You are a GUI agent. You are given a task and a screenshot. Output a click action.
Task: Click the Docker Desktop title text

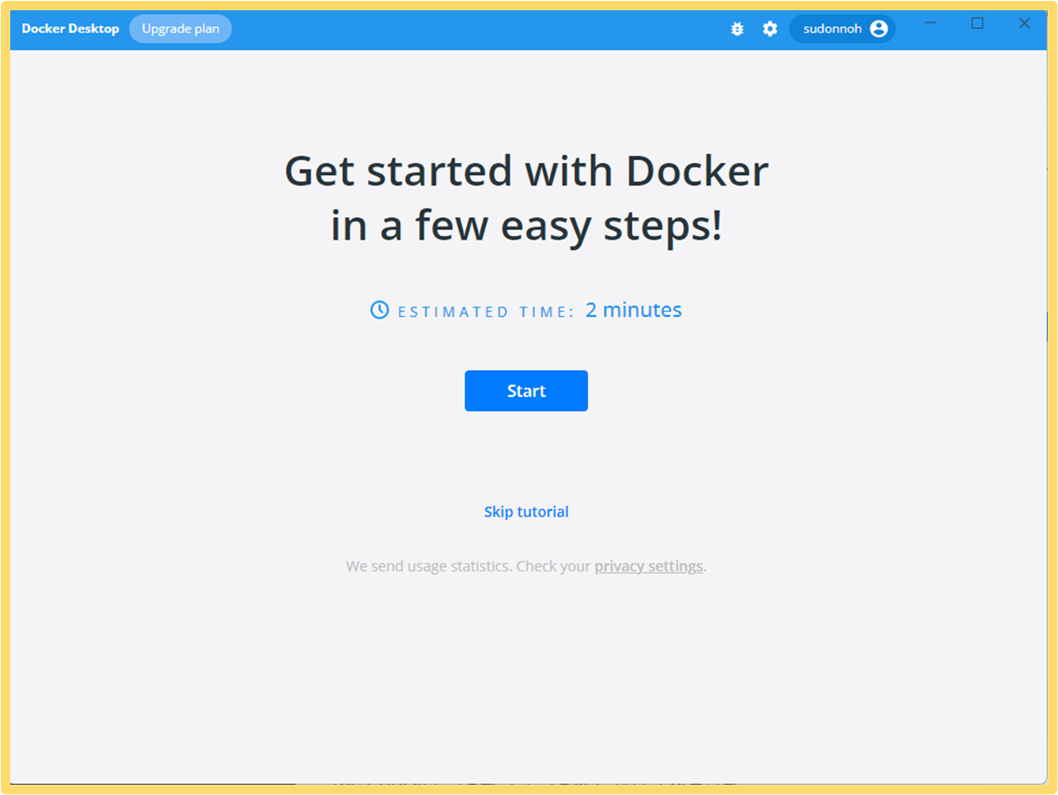70,29
